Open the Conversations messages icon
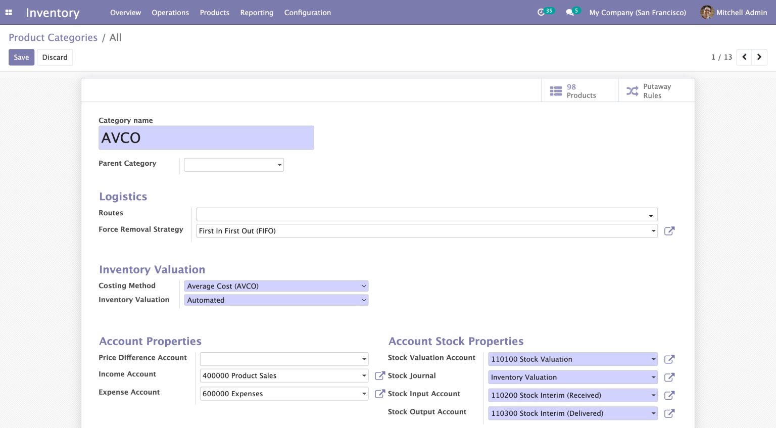This screenshot has width=776, height=428. (x=569, y=12)
